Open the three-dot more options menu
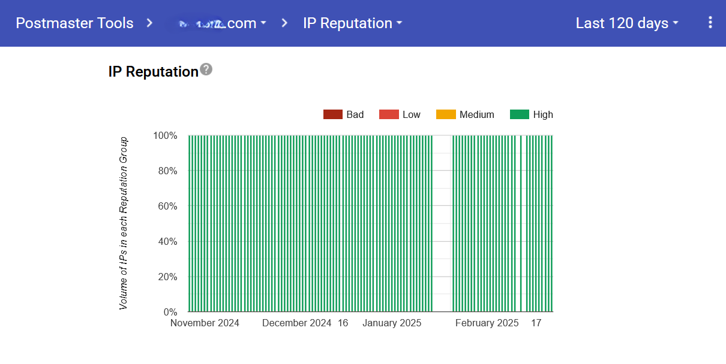The height and width of the screenshot is (364, 726). click(710, 23)
